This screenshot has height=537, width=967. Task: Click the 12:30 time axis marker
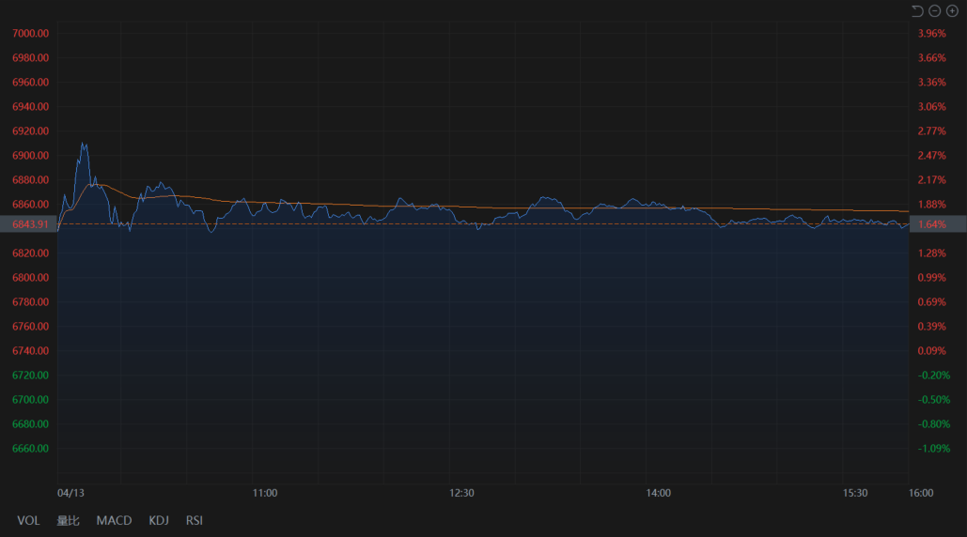[461, 493]
